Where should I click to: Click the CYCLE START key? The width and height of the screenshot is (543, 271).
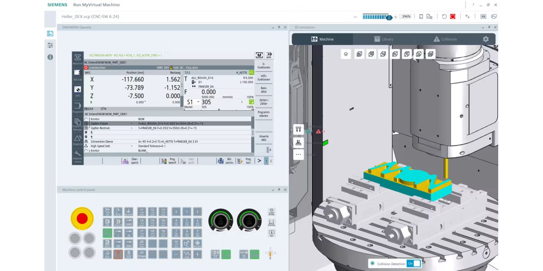129,254
